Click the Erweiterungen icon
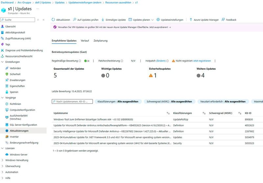This screenshot has height=183, width=263. [7, 80]
